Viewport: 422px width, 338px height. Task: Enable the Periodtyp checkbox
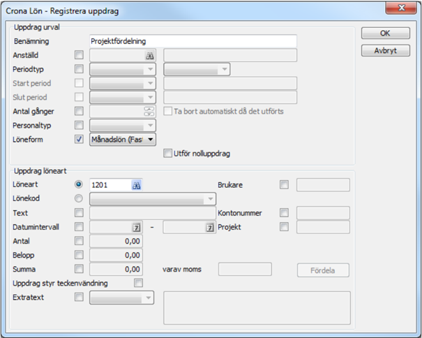point(79,69)
